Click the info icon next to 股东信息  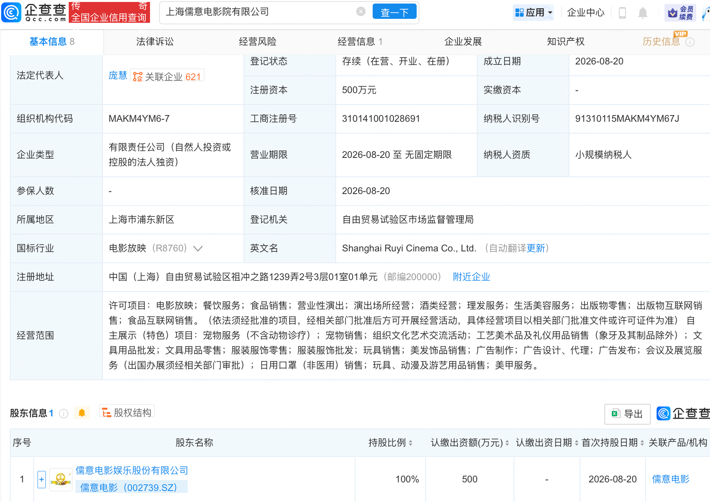(64, 413)
